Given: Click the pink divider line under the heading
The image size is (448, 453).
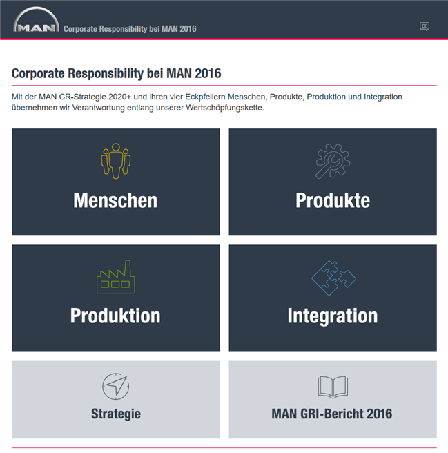Looking at the screenshot, I should click(224, 86).
